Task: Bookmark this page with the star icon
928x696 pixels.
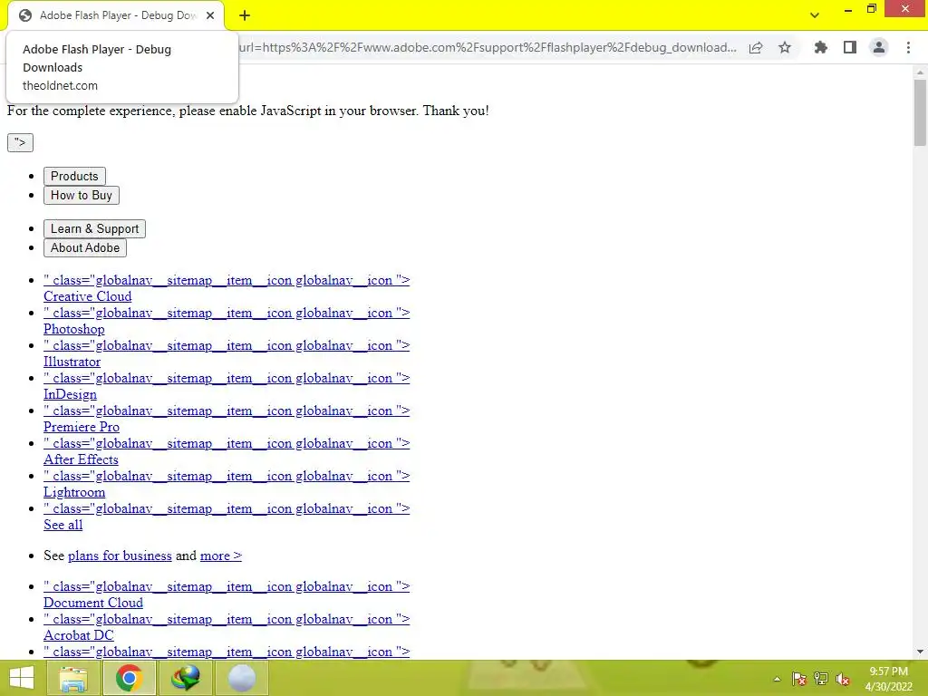Action: click(785, 47)
